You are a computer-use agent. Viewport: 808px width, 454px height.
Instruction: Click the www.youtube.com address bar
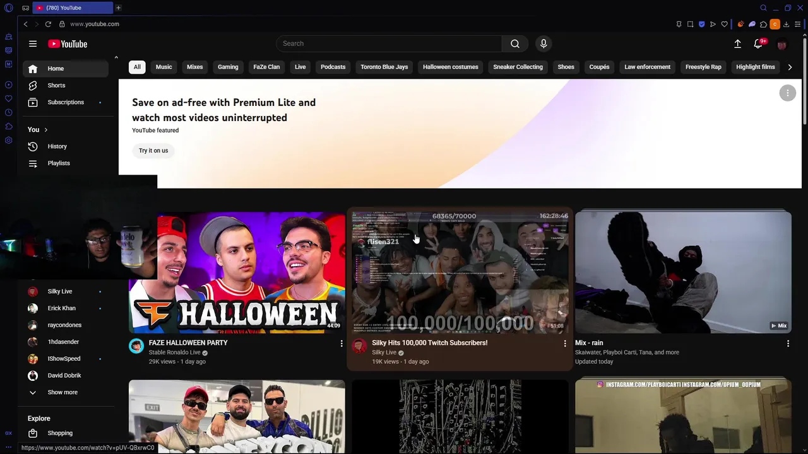[x=95, y=24]
